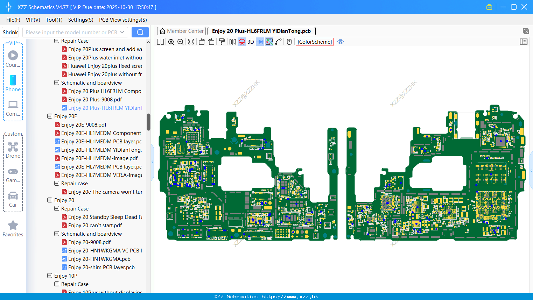Screen dimensions: 533x300
Task: Open the File(F) menu
Action: [13, 20]
